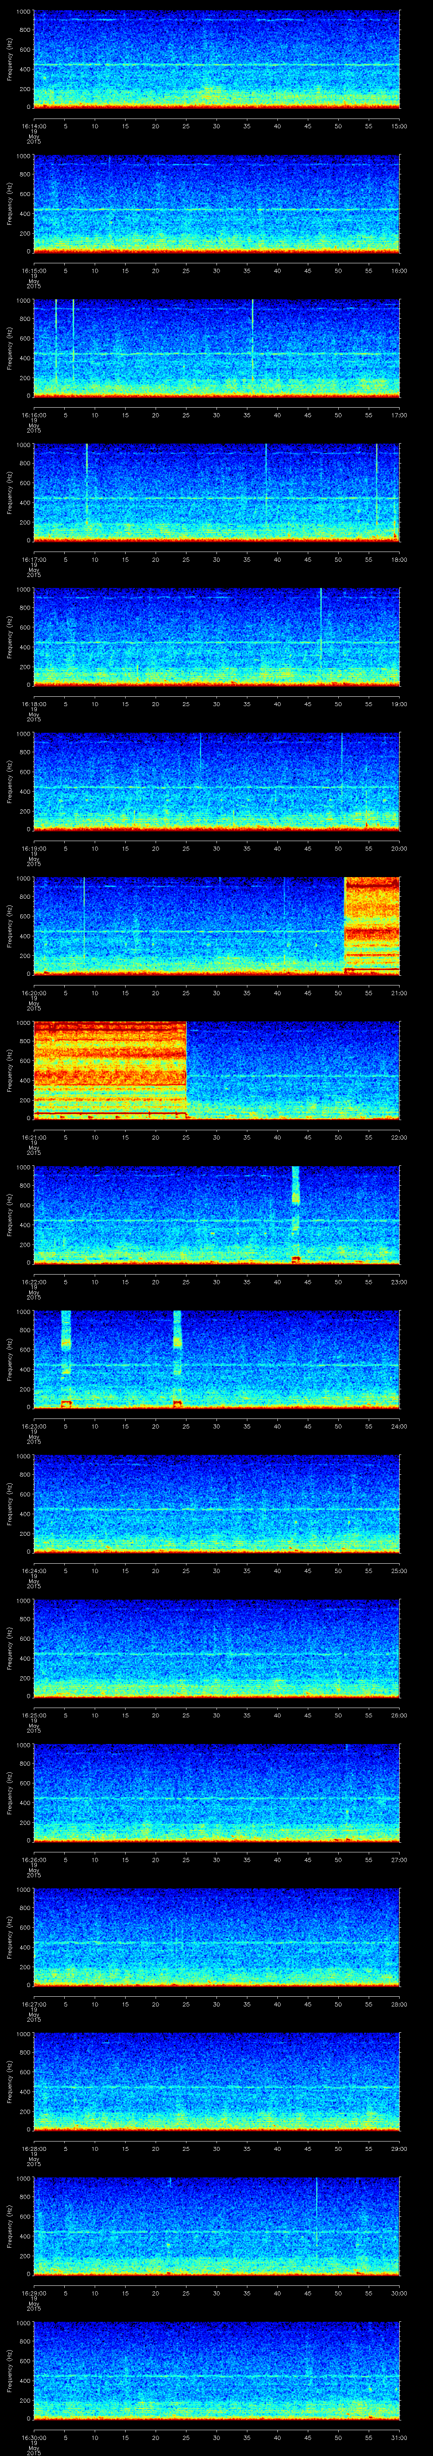Click the 31:00 end time label
This screenshot has height=2456, width=433.
click(x=400, y=2437)
